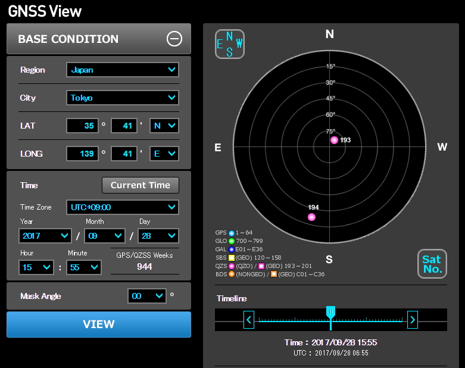Open the Day dropdown showing 28
465x368 pixels.
point(158,236)
